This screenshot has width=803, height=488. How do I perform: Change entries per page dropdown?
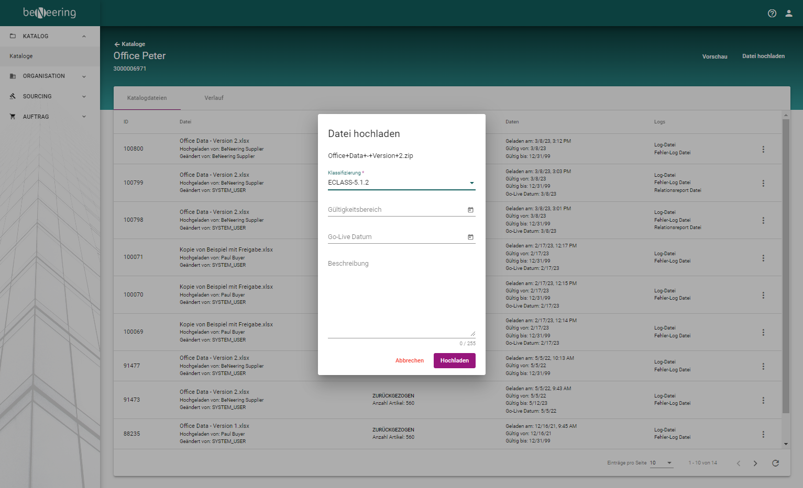coord(661,463)
